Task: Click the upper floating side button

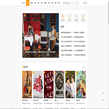Action: (x=103, y=93)
